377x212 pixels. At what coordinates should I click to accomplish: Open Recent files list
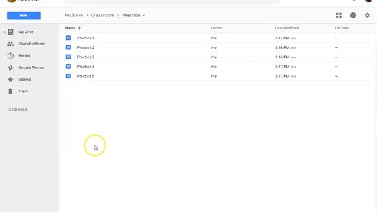tap(24, 55)
